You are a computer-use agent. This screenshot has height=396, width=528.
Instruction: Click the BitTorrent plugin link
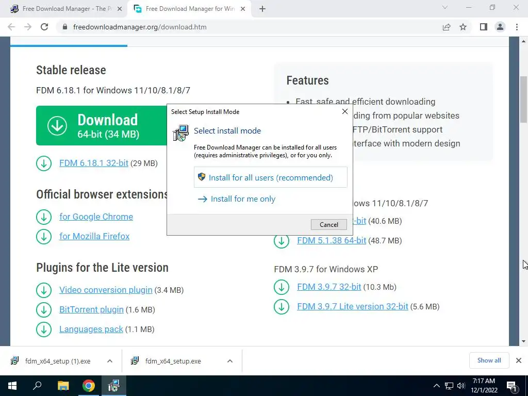[x=91, y=309]
